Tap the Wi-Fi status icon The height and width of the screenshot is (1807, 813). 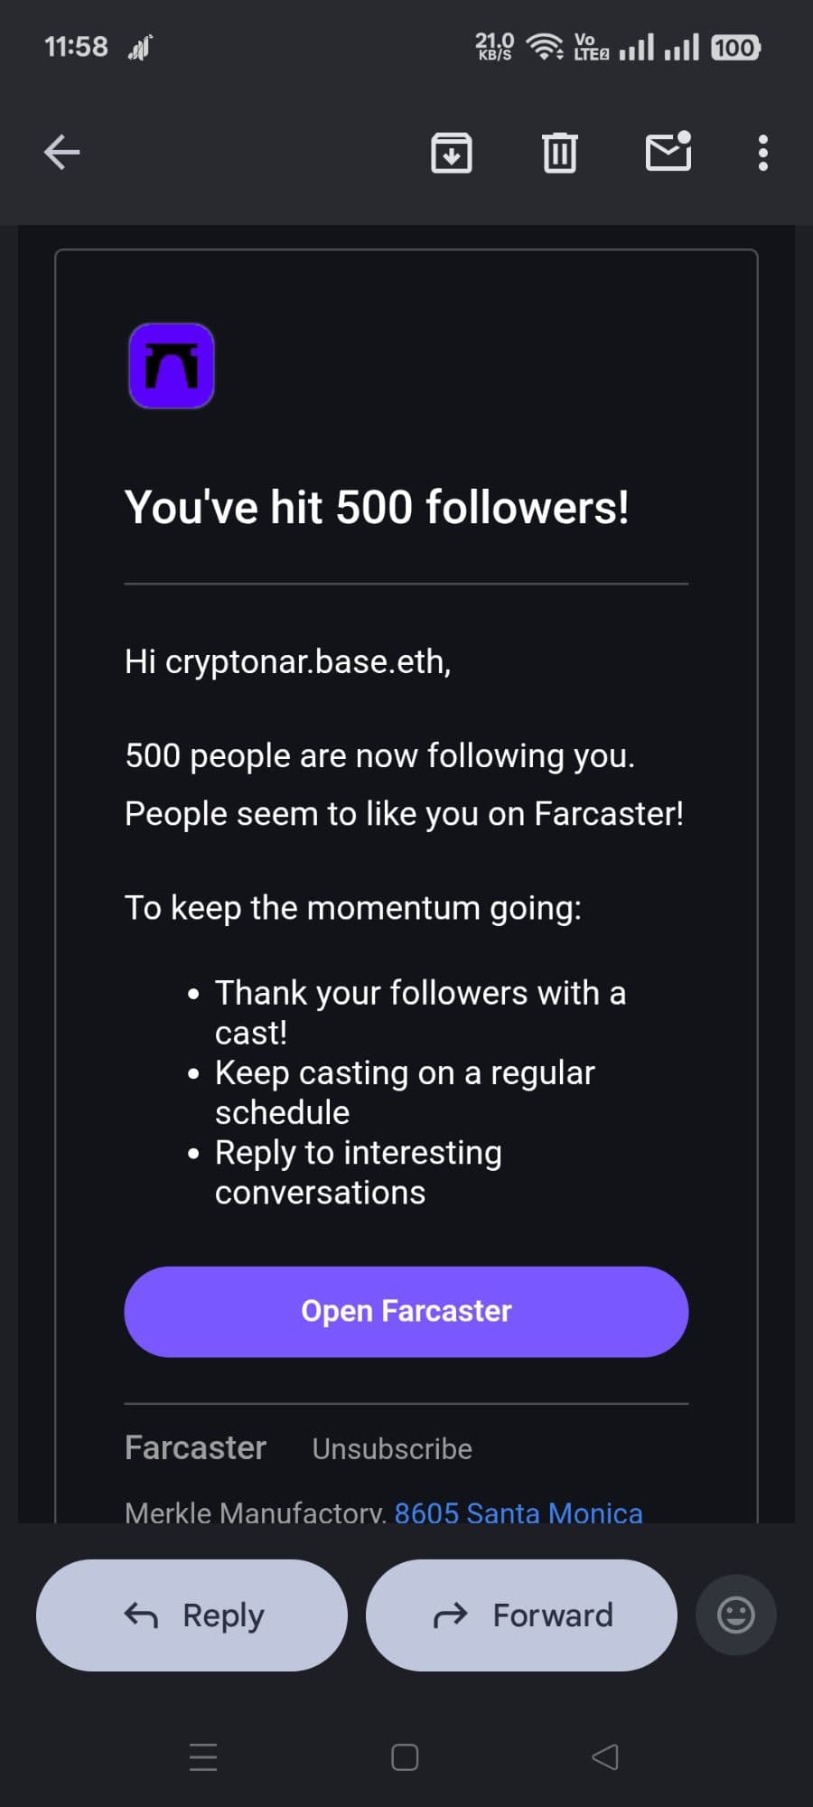coord(545,47)
